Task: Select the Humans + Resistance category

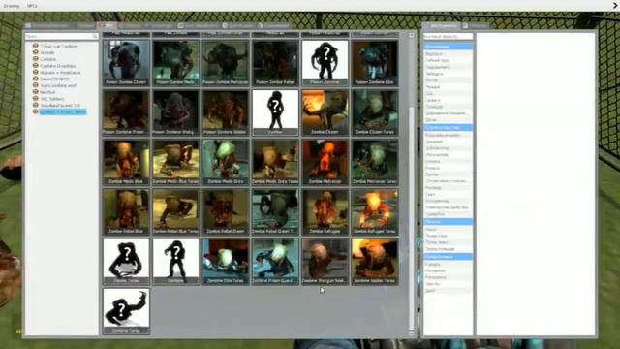Action: tap(60, 73)
